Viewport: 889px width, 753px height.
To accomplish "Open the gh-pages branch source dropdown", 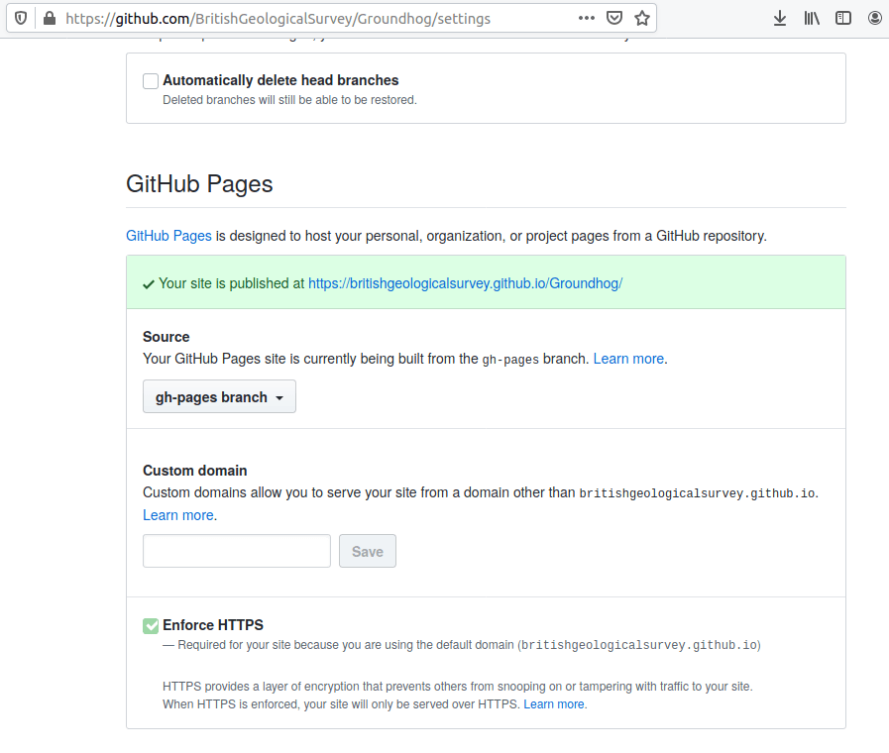I will [219, 396].
